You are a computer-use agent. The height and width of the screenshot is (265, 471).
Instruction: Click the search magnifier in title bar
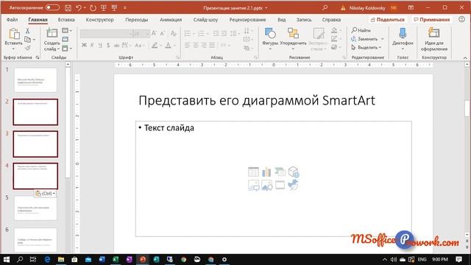pyautogui.click(x=325, y=8)
